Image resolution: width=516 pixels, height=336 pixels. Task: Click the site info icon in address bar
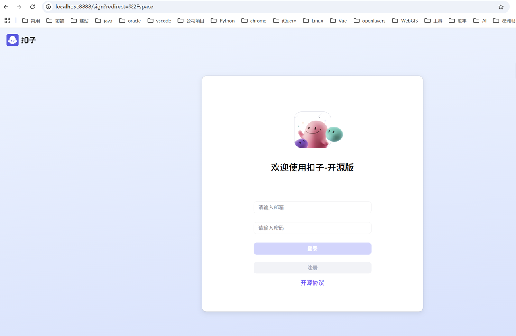pos(48,6)
